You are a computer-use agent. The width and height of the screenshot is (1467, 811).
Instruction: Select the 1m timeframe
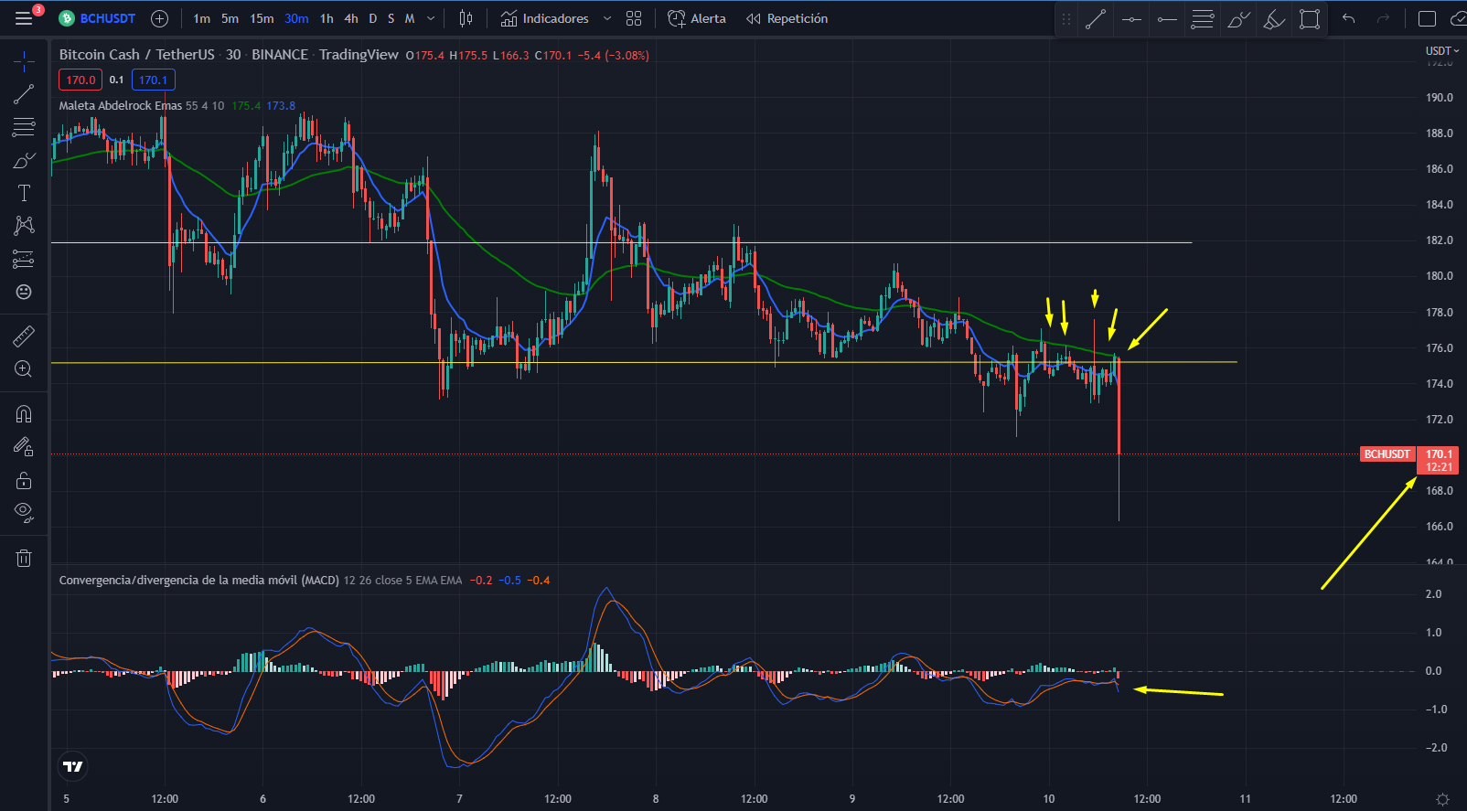(202, 18)
